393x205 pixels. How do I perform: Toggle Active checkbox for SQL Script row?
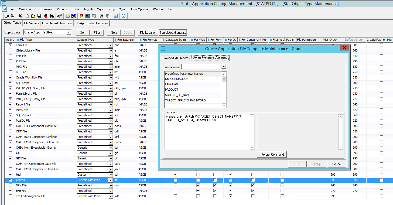10,83
